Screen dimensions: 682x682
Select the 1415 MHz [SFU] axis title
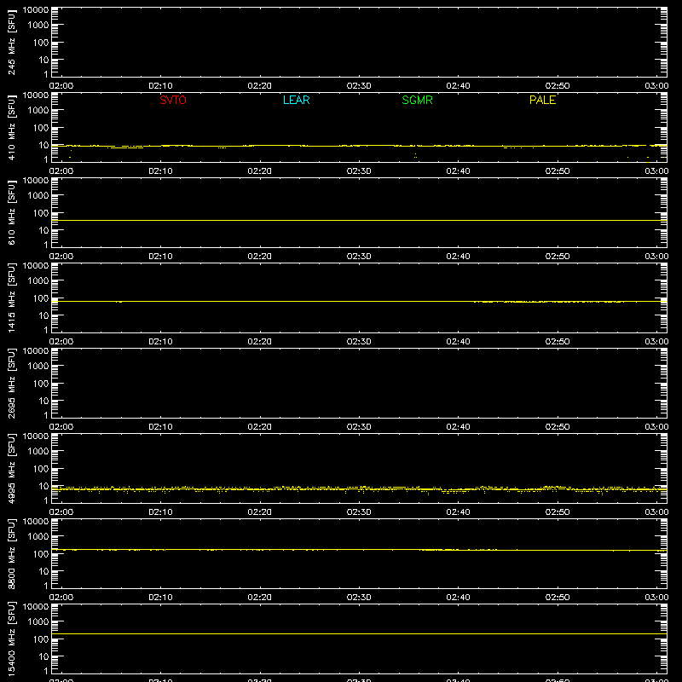click(11, 298)
